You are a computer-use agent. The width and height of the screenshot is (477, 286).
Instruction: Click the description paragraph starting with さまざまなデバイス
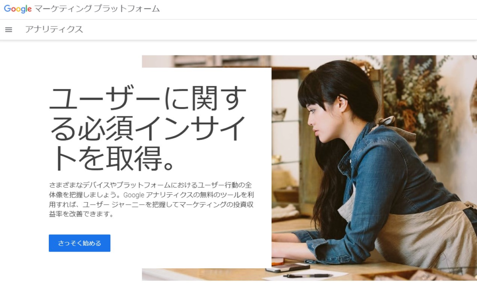[151, 199]
